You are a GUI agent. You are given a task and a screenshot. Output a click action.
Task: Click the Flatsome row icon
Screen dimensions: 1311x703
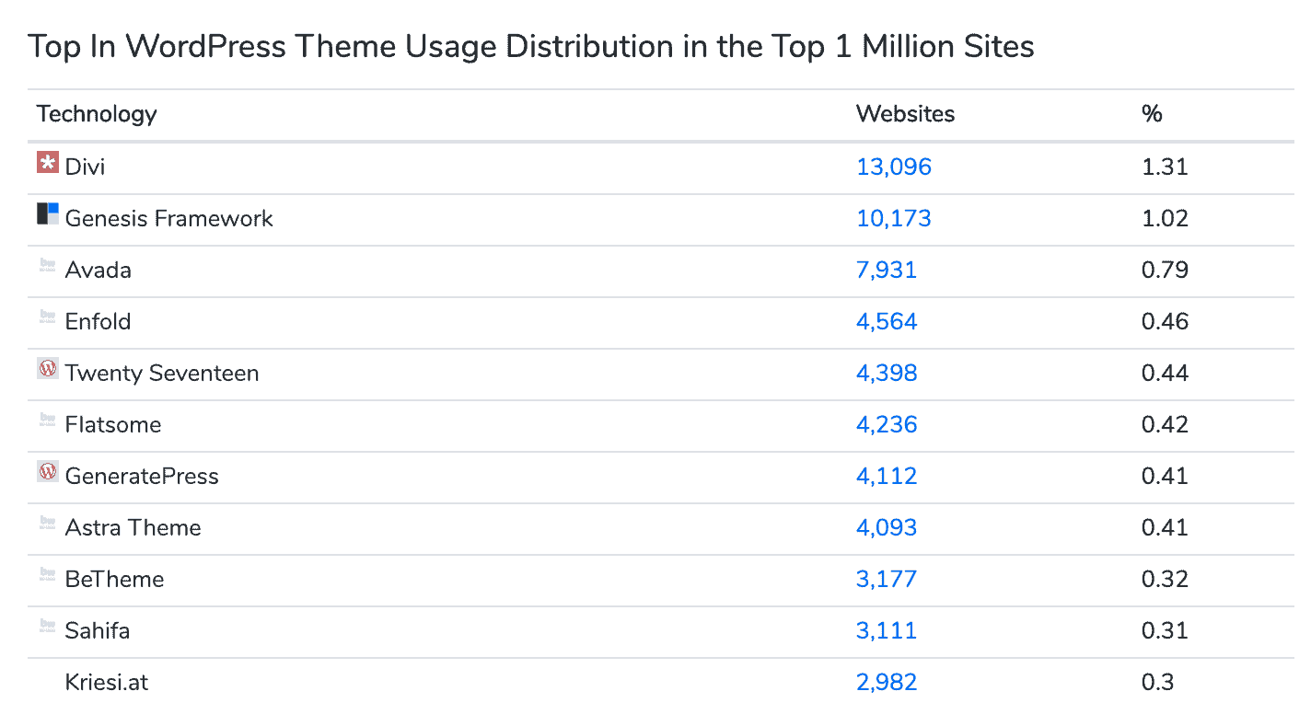(48, 421)
